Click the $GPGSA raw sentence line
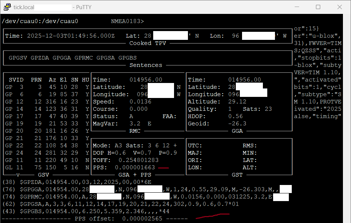Screen dimensions: 351x223 (121, 204)
